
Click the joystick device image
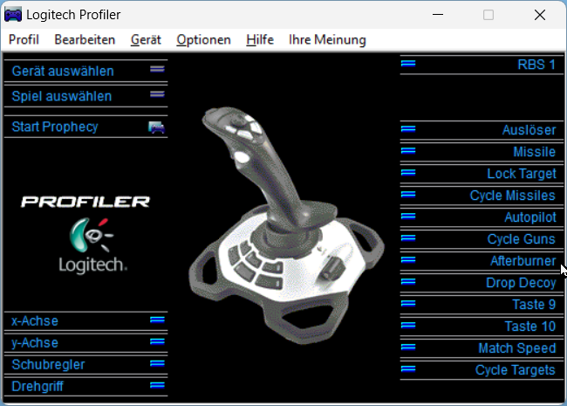[286, 224]
